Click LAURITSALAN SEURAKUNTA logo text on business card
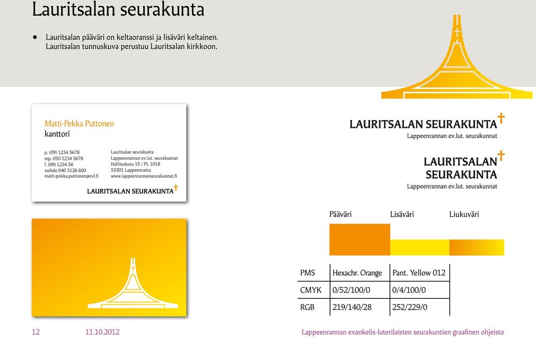 (130, 191)
